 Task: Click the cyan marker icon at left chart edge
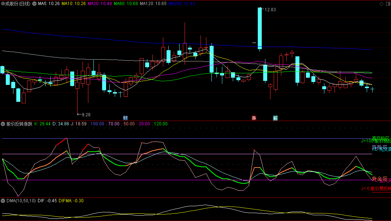point(2,69)
